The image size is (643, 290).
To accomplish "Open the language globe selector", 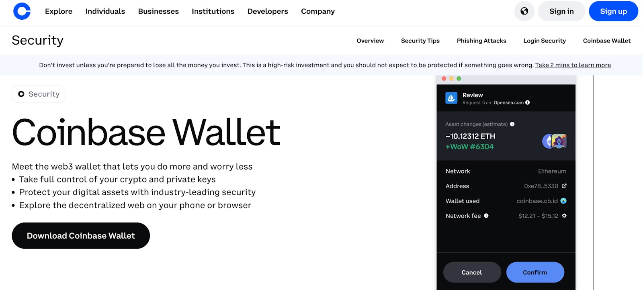I will coord(524,11).
